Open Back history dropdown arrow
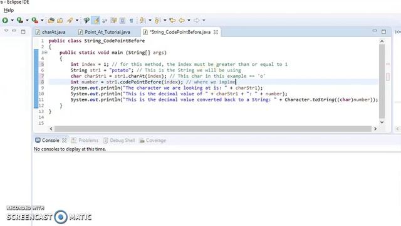The width and height of the screenshot is (401, 226). [189, 20]
